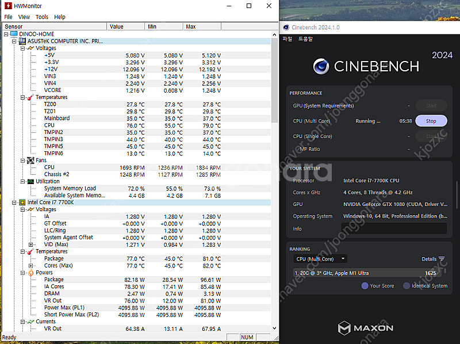Stop the CPU Multi Core benchmark
Viewport: 460px width, 344px height.
point(431,121)
